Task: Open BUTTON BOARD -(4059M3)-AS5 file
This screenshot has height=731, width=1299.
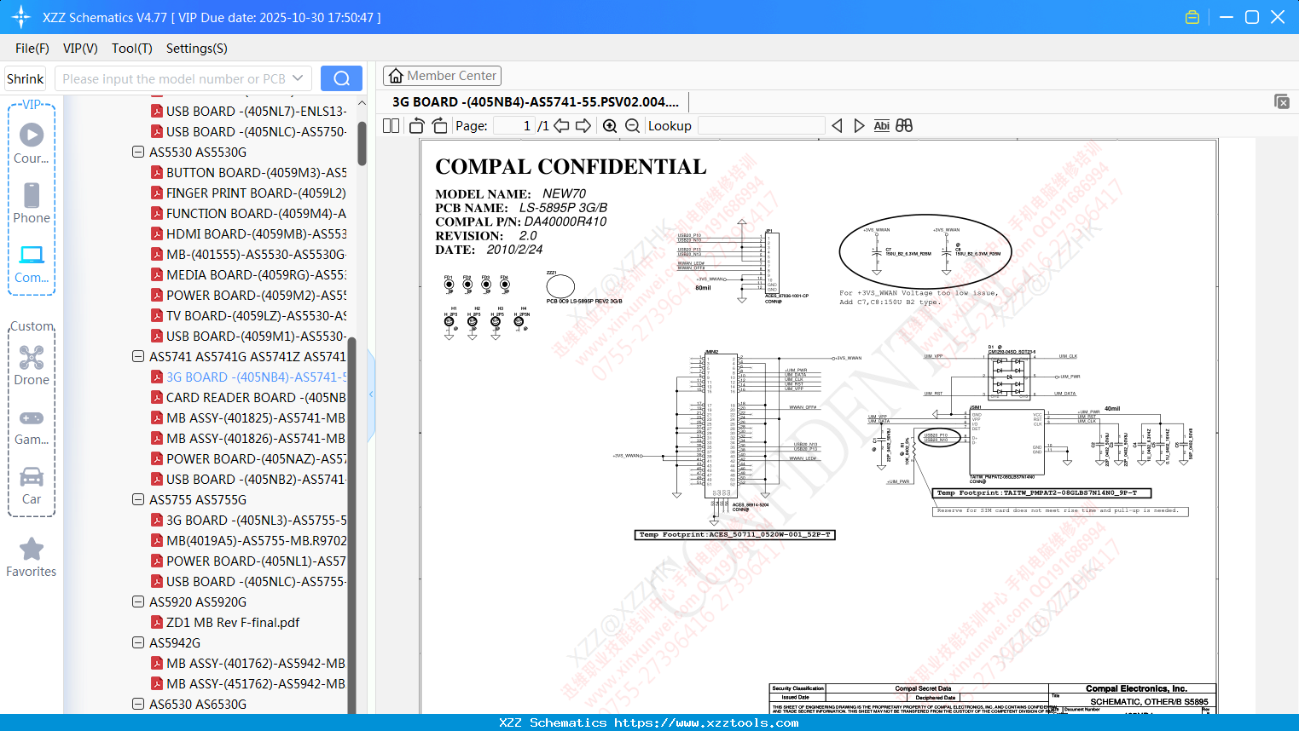Action: click(x=249, y=172)
